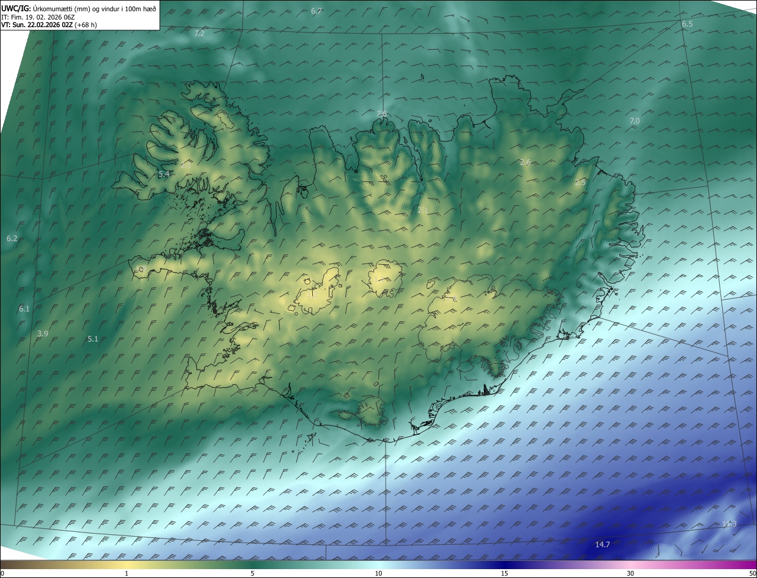Pick the navy blue color band above the 15 tick
Image resolution: width=757 pixels, height=578 pixels.
(x=504, y=565)
